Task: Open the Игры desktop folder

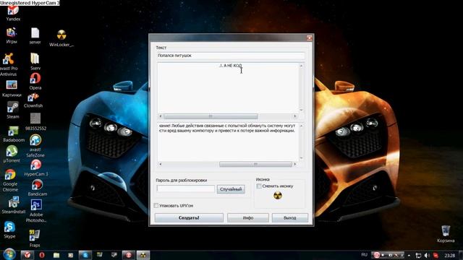Action: [12, 35]
